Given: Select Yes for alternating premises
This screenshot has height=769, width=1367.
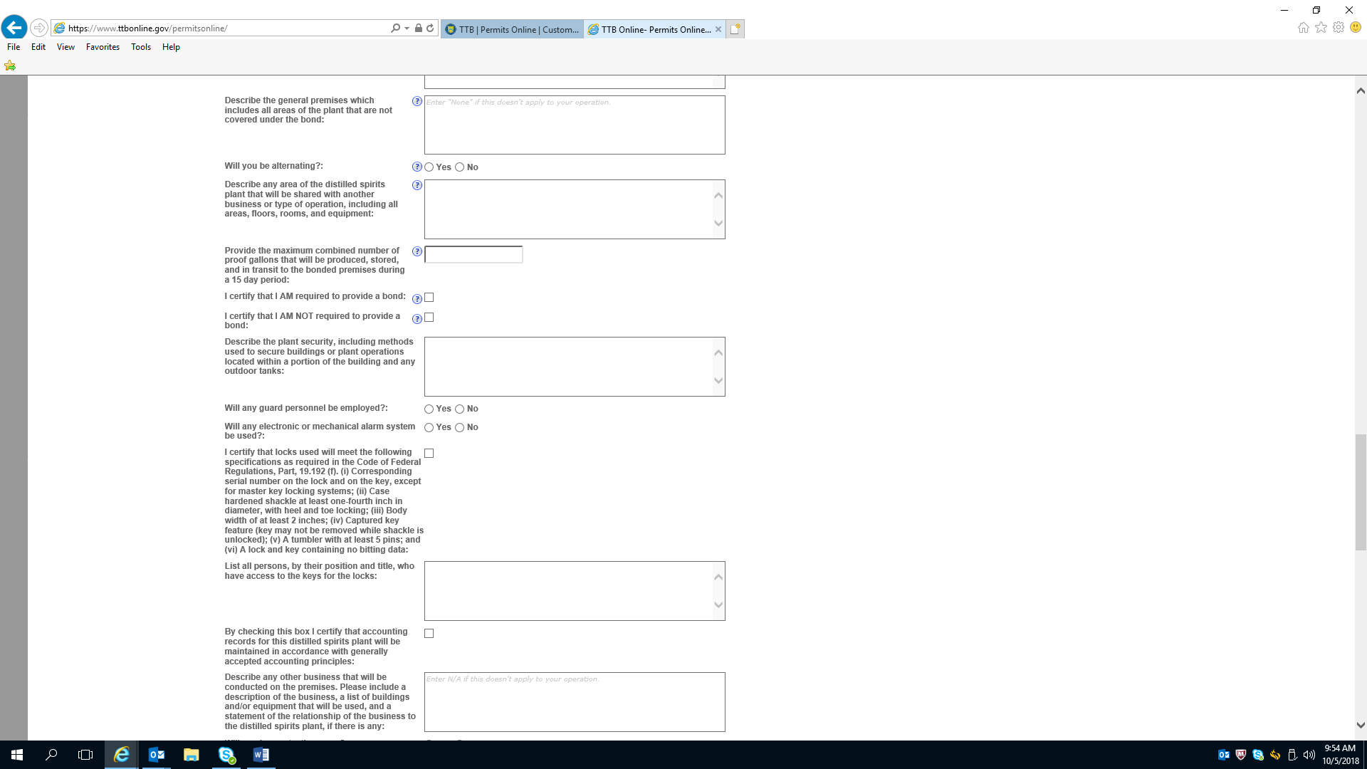Looking at the screenshot, I should point(429,167).
